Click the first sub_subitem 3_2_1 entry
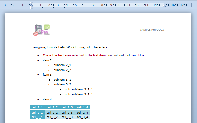This screenshot has width=197, height=123. [x=79, y=89]
